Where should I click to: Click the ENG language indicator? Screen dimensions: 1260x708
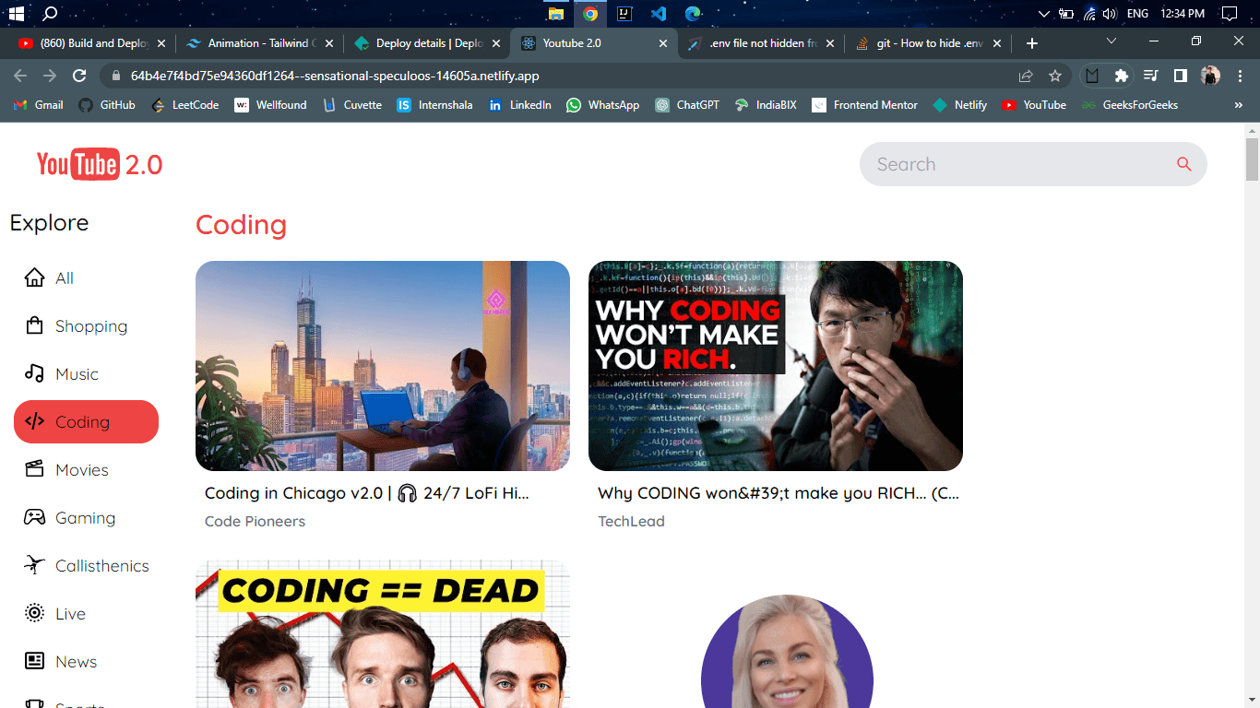coord(1137,14)
